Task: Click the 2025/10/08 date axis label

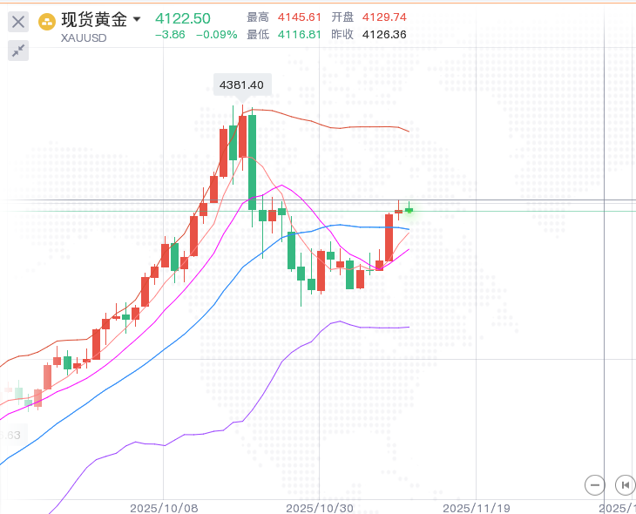Action: pyautogui.click(x=164, y=508)
